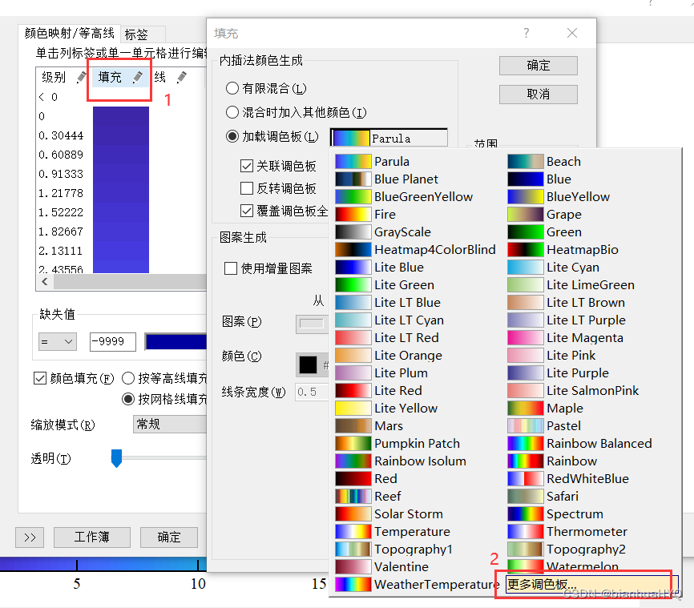Click the help question mark in 填充 dialog
This screenshot has height=608, width=694.
click(x=527, y=33)
